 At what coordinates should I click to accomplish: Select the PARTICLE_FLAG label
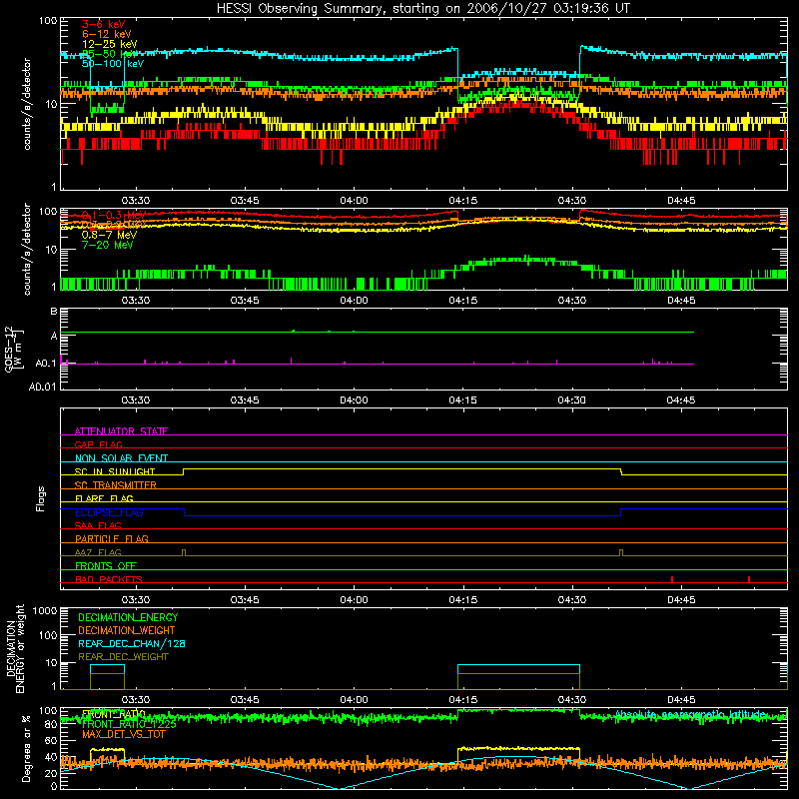pyautogui.click(x=112, y=539)
